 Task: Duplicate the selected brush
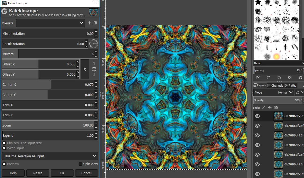coord(279,78)
